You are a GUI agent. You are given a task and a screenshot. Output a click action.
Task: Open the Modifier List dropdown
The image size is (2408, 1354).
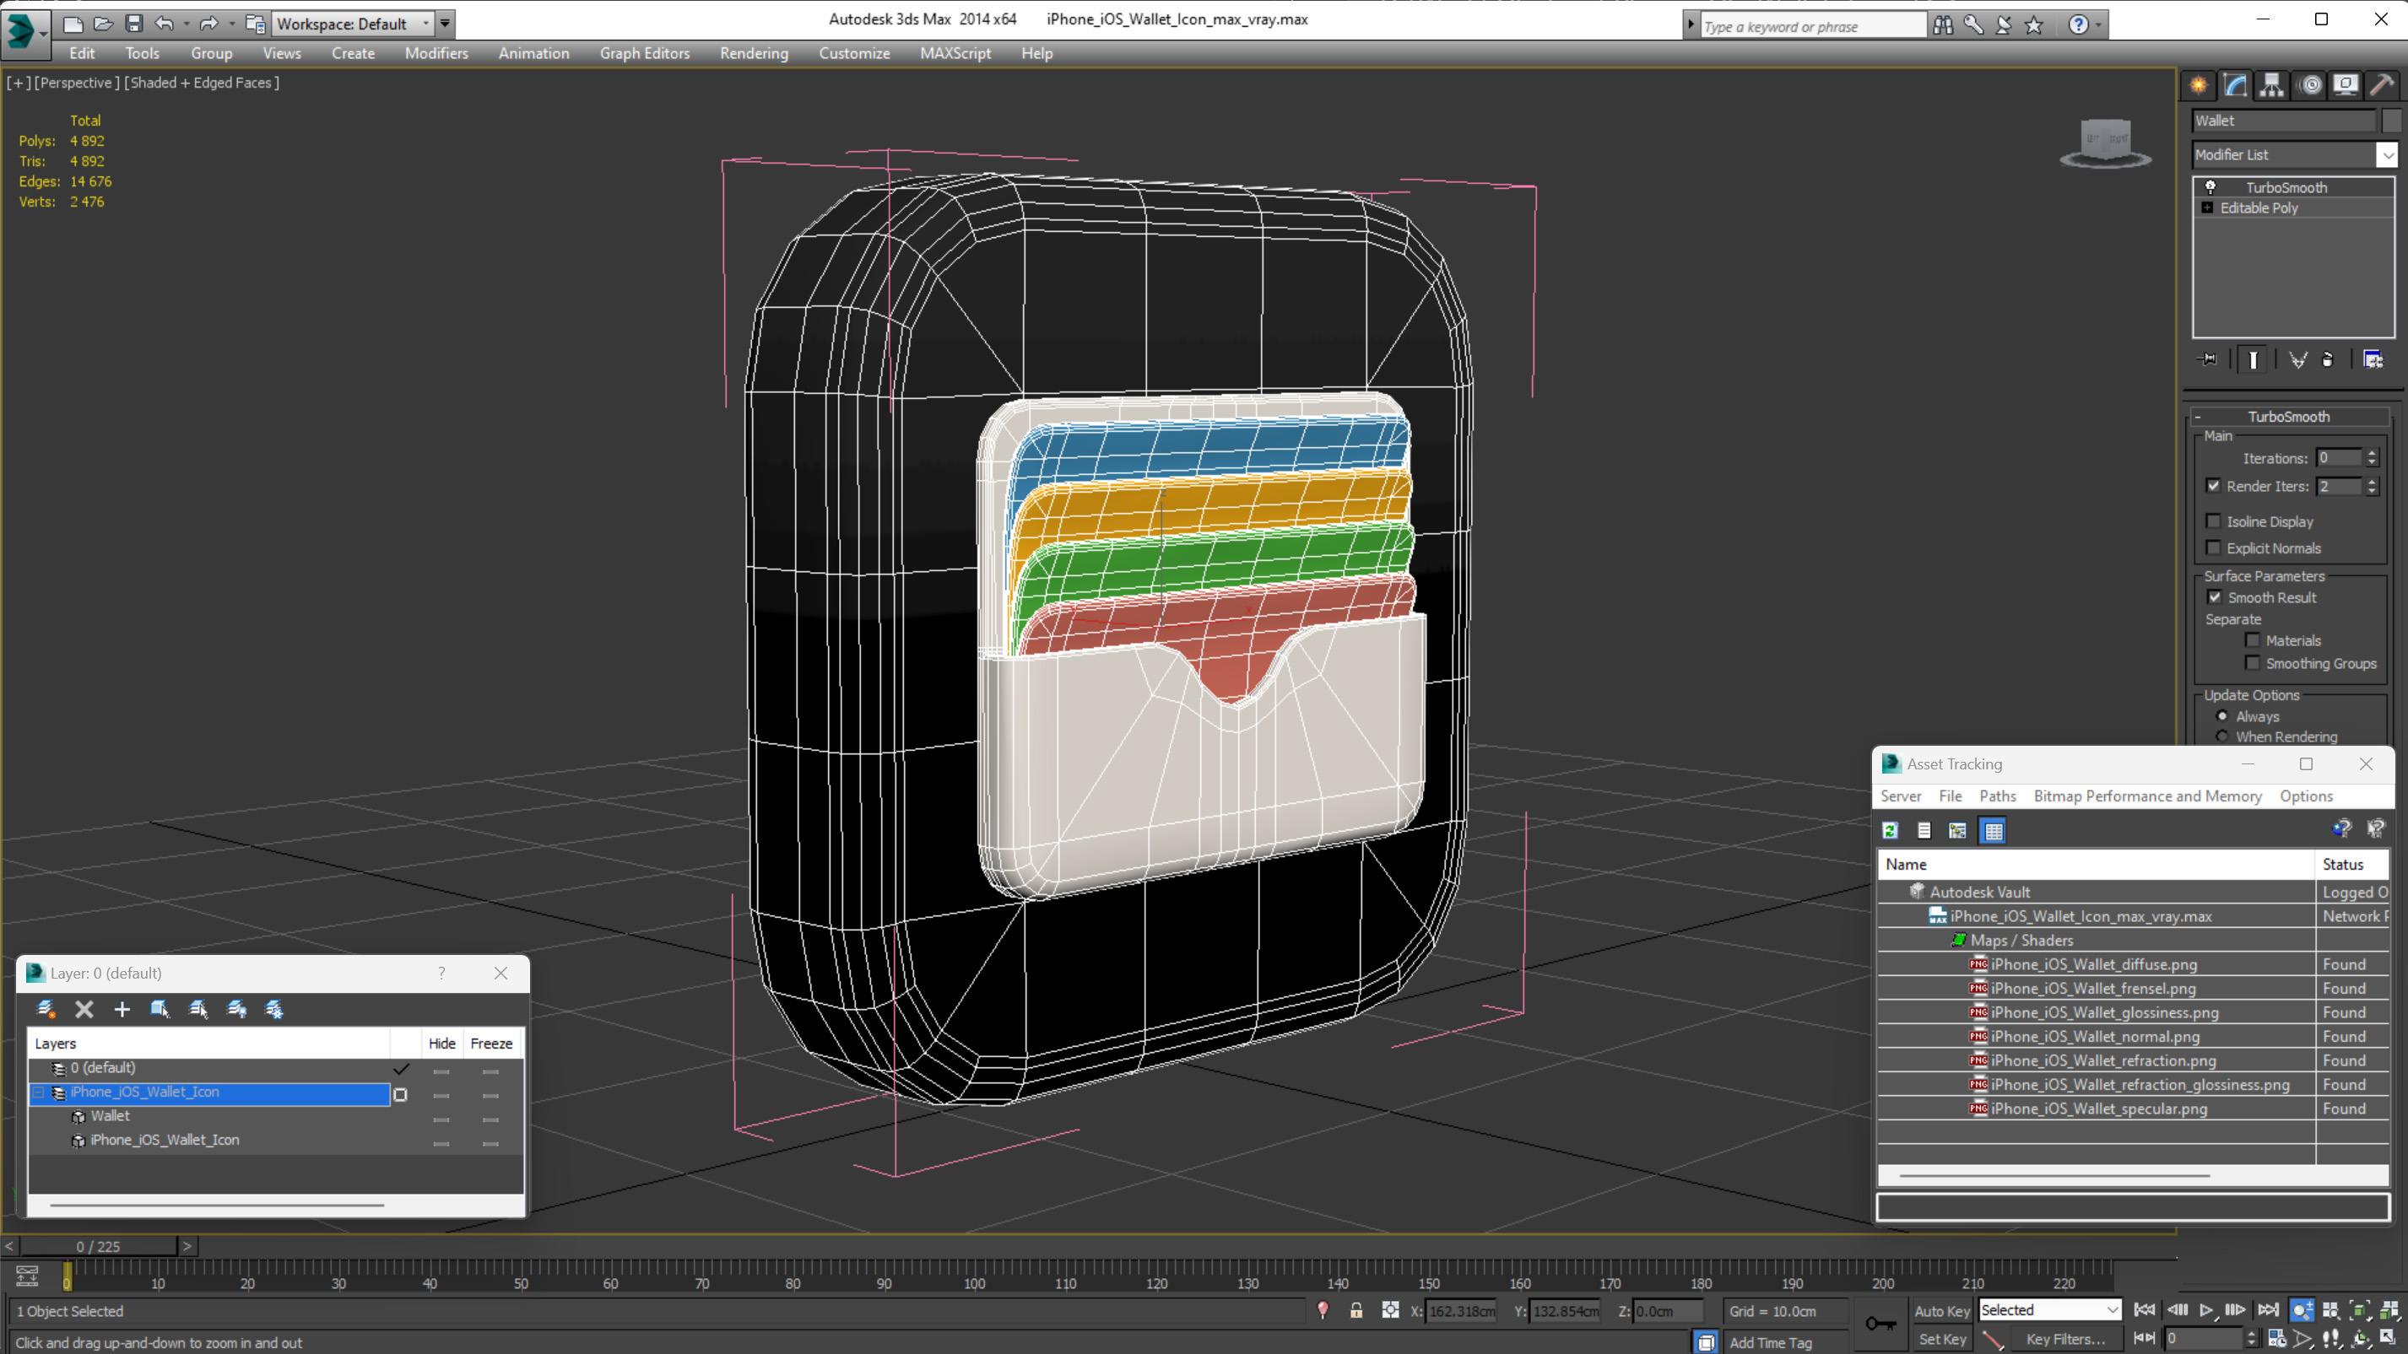pyautogui.click(x=2388, y=155)
